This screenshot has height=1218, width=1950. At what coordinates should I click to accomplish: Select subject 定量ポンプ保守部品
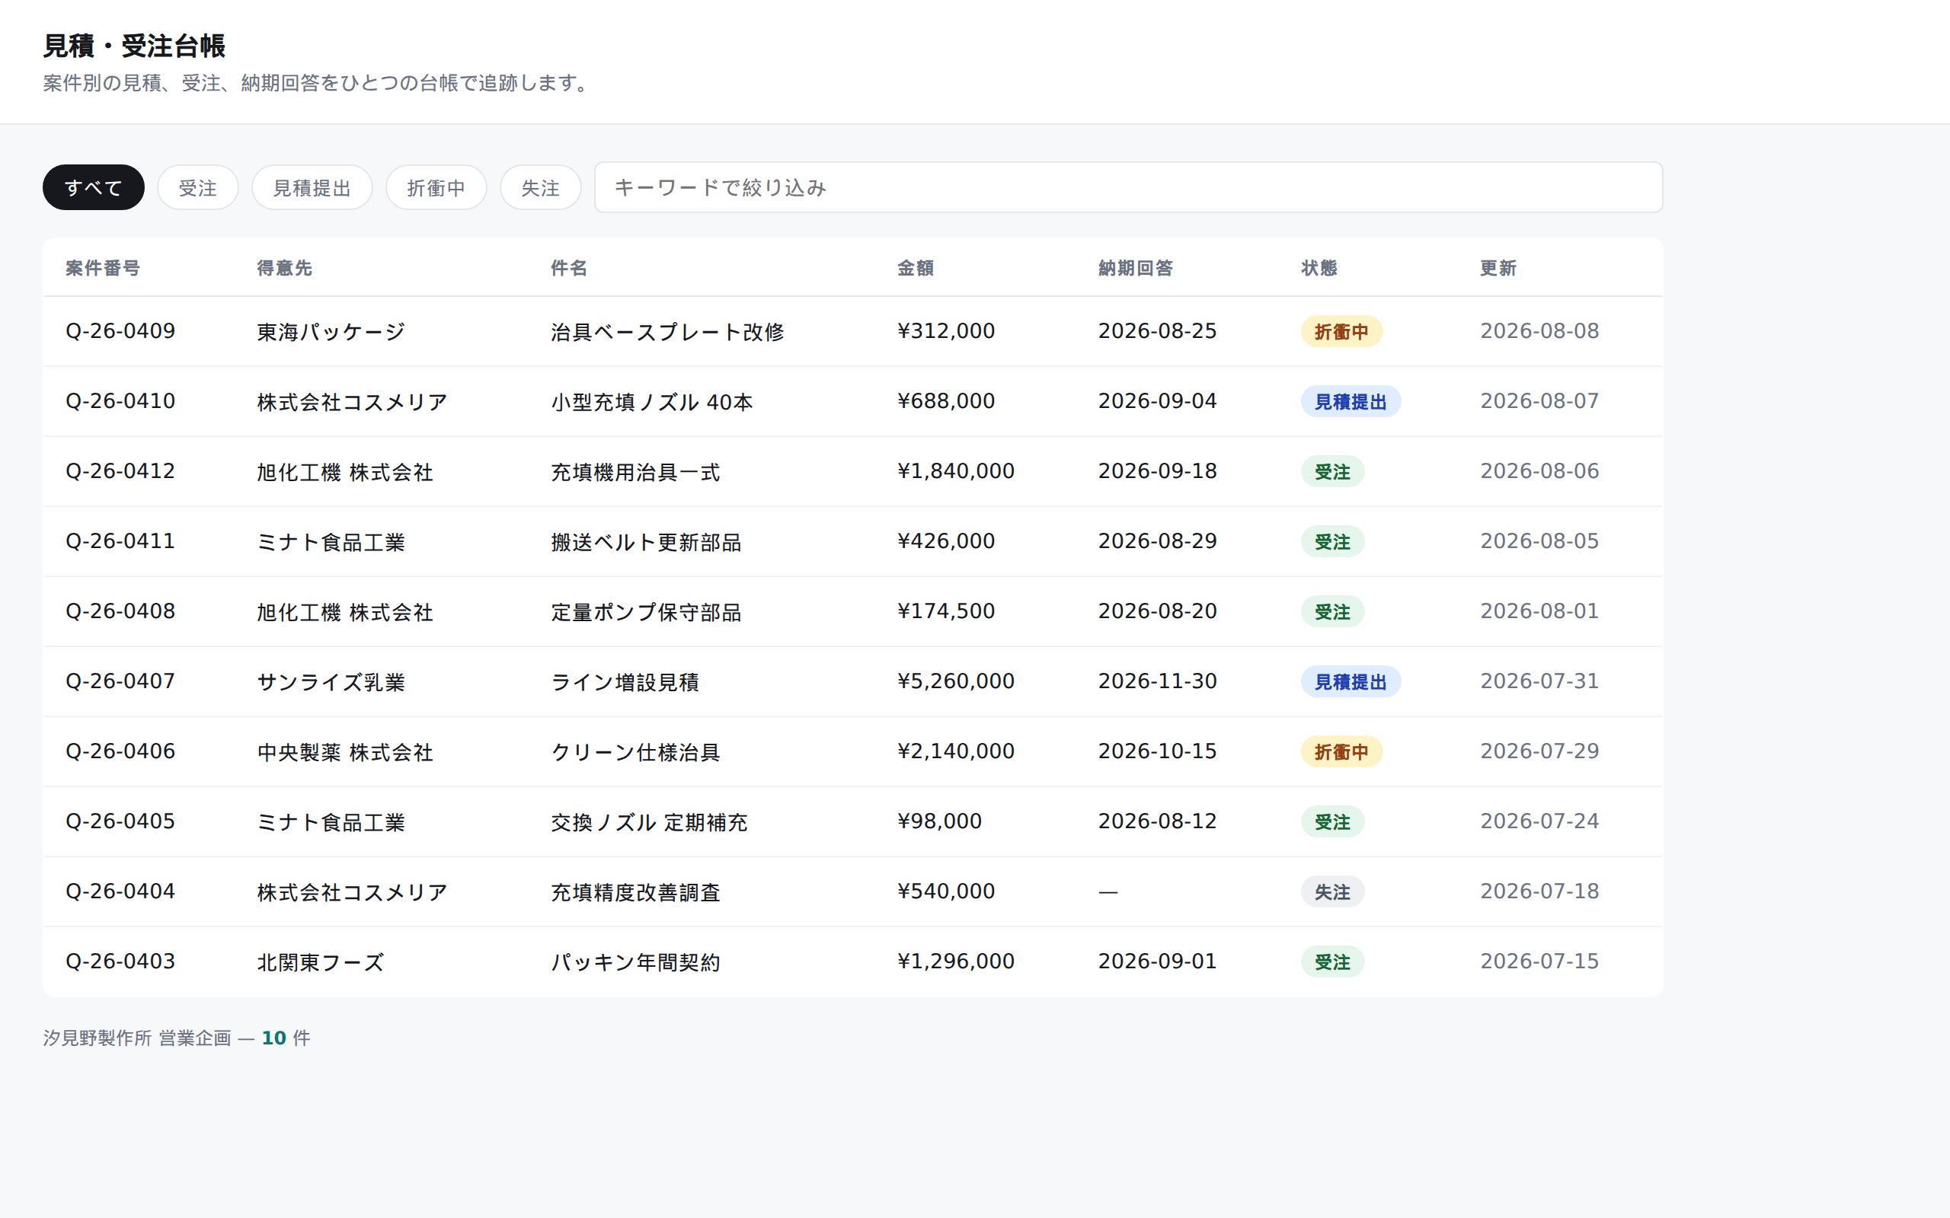[x=645, y=611]
